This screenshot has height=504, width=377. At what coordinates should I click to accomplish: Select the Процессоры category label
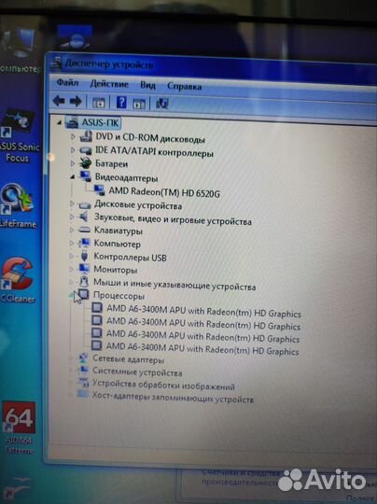click(x=119, y=296)
